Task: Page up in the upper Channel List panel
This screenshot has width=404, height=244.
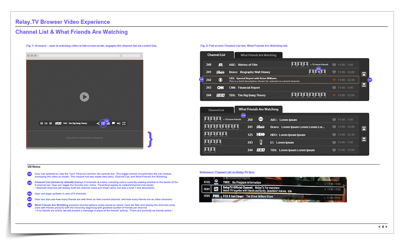Action: coord(364,74)
